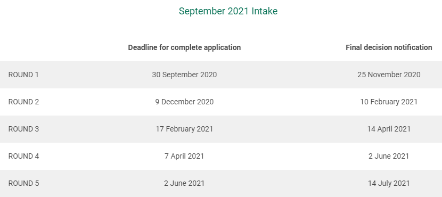Click the ROUND 4 row label
The height and width of the screenshot is (197, 442).
pyautogui.click(x=23, y=156)
